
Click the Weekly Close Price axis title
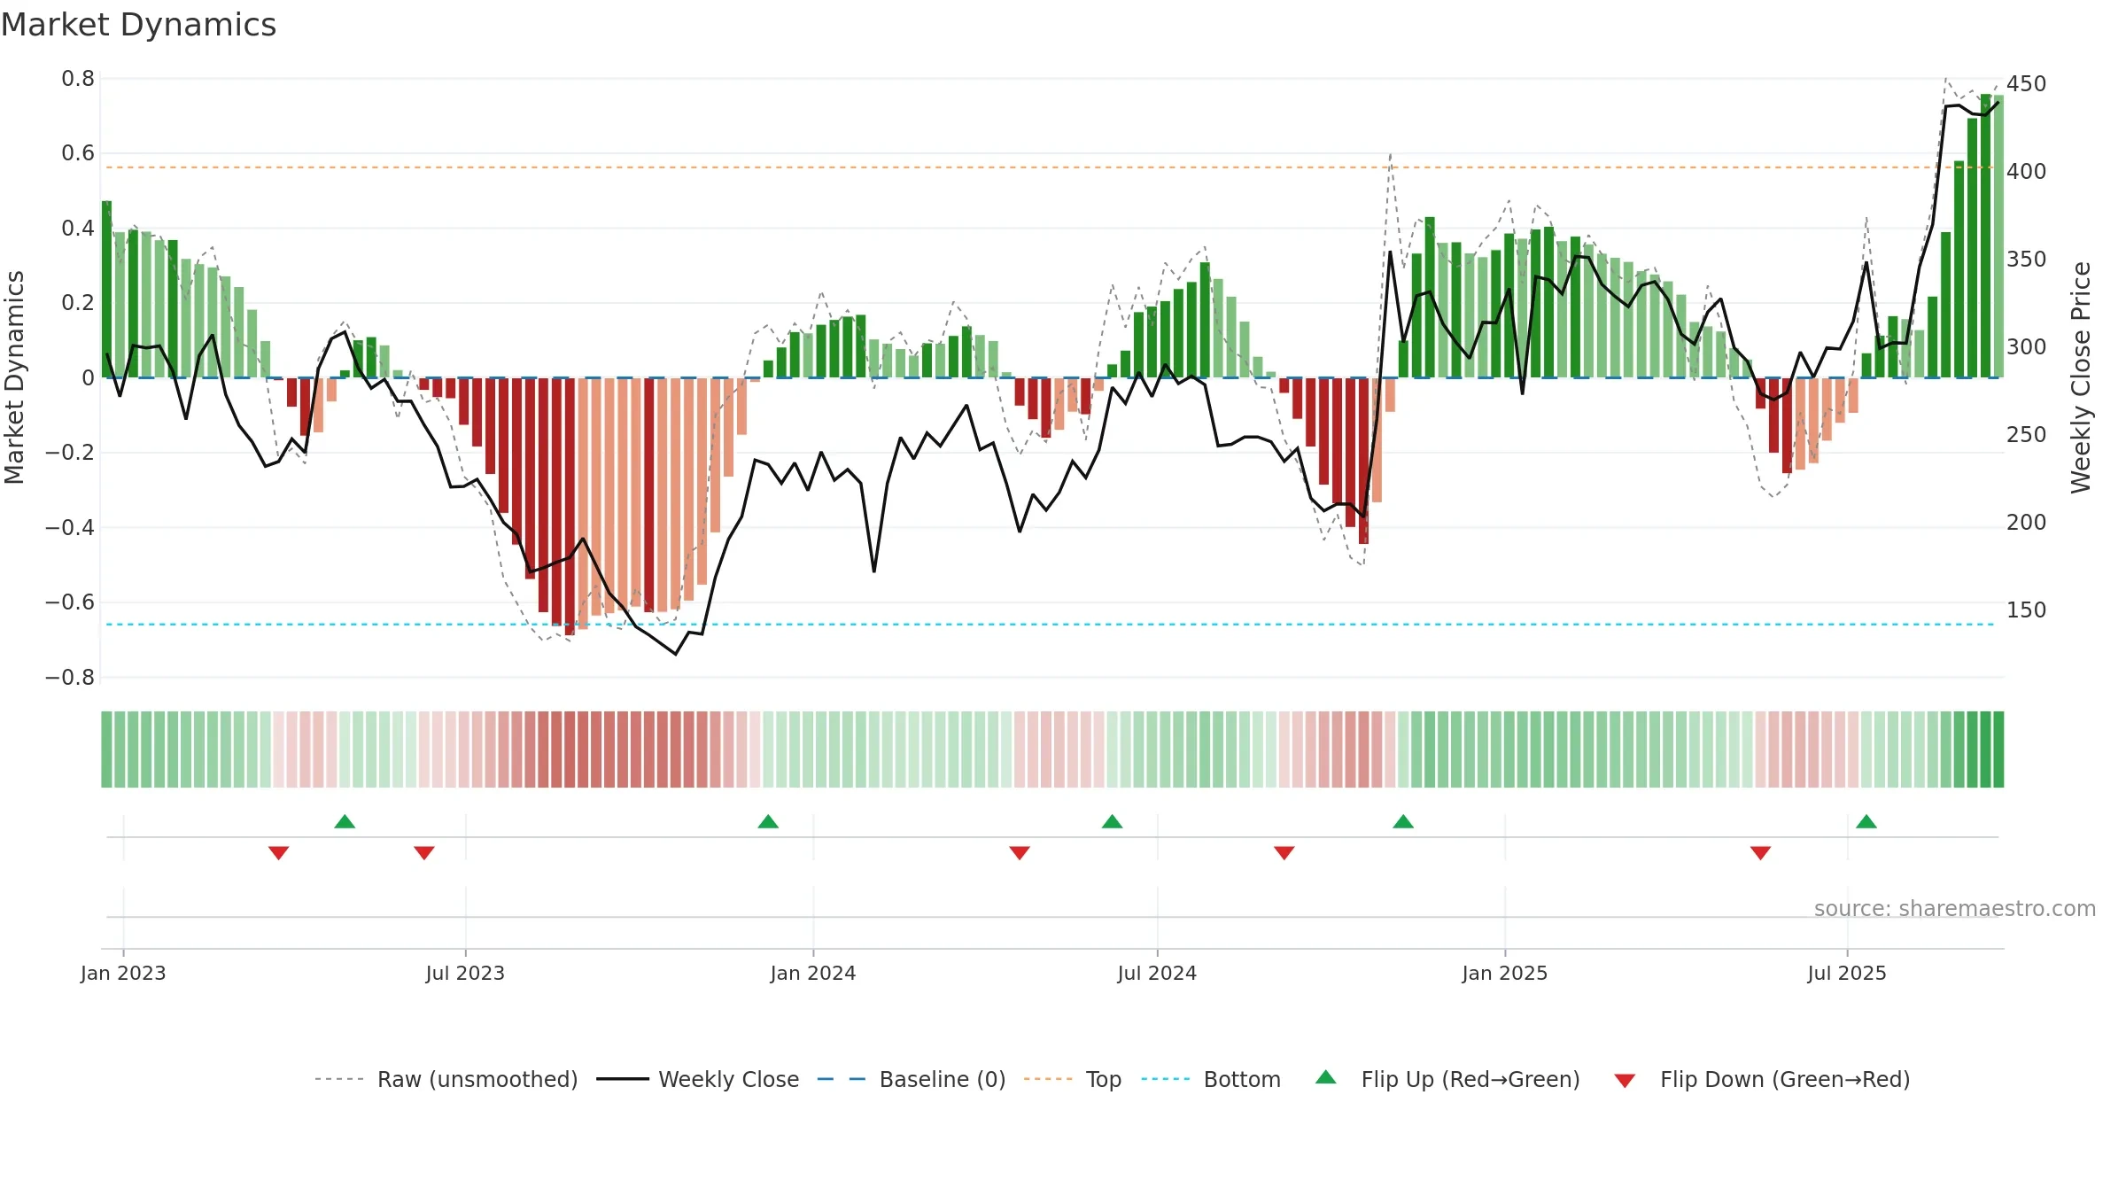pos(2081,377)
